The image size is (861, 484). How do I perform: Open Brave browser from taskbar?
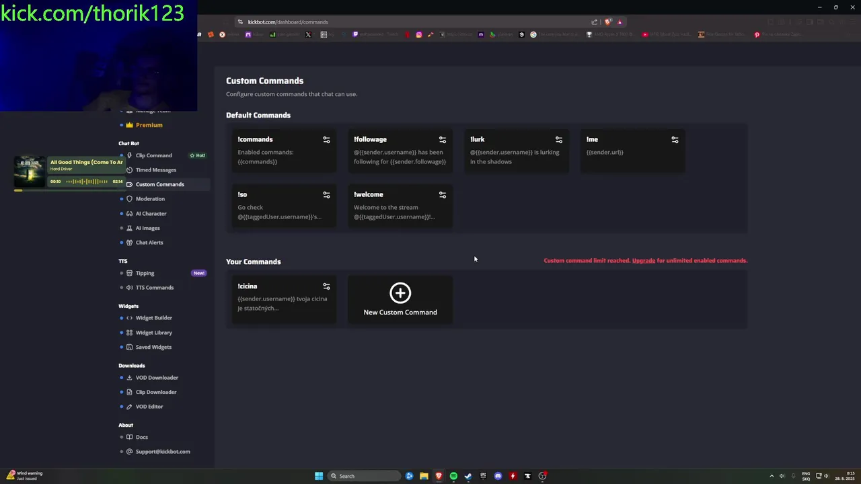[439, 476]
